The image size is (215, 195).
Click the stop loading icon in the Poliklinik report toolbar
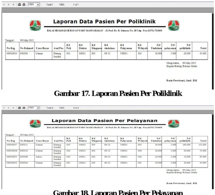click(13, 5)
